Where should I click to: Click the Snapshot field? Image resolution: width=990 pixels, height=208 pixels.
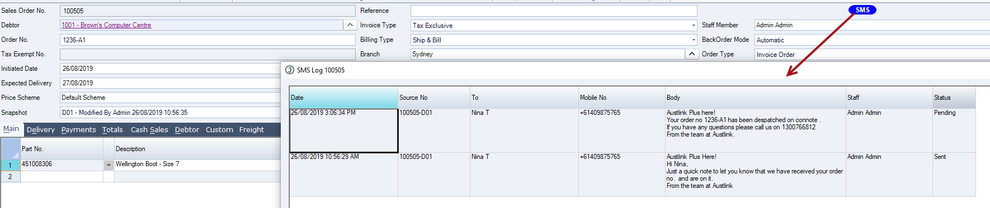[x=171, y=112]
